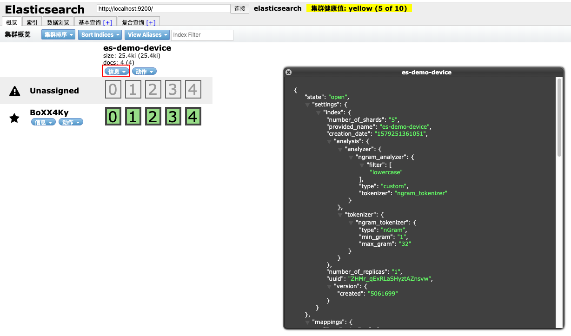The image size is (571, 336).
Task: Collapse the "analysis" JSON node
Action: pos(329,141)
